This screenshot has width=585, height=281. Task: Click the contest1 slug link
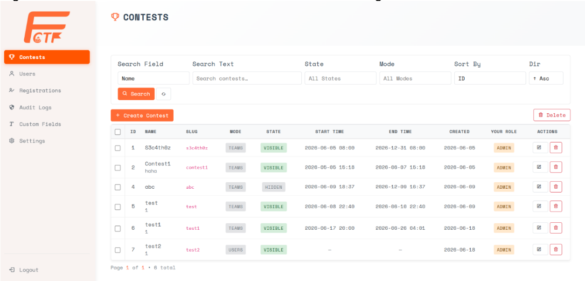197,167
